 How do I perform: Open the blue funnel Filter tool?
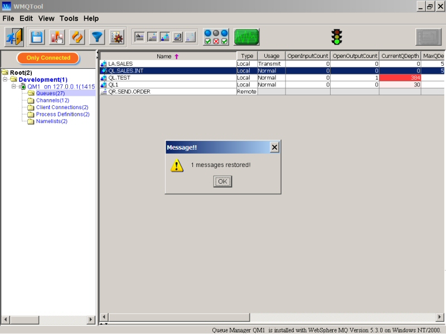[x=97, y=37]
